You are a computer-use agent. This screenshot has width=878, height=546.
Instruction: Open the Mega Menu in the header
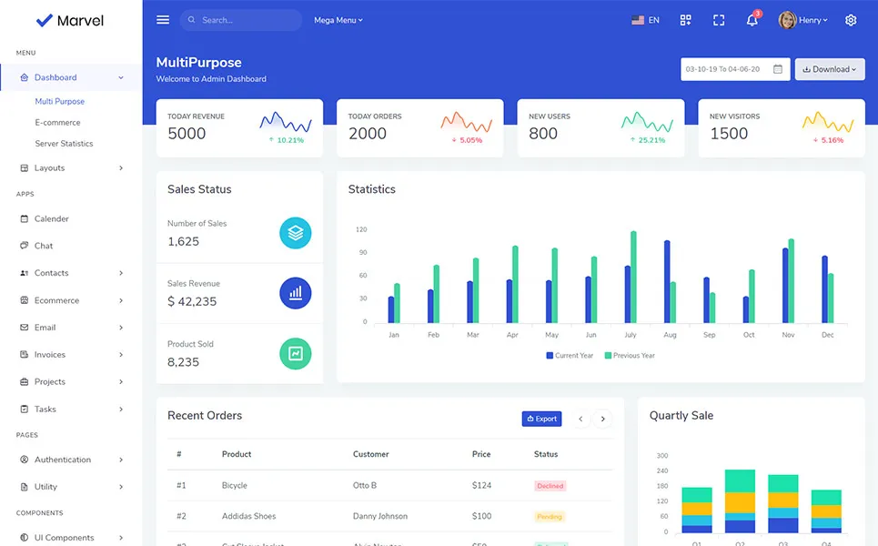[x=338, y=19]
